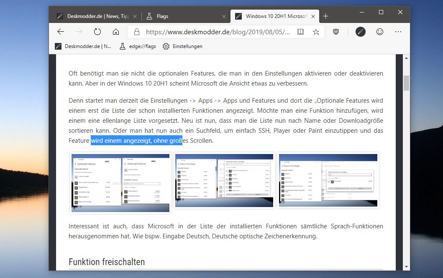Click the scrollbar up arrow

(406, 58)
